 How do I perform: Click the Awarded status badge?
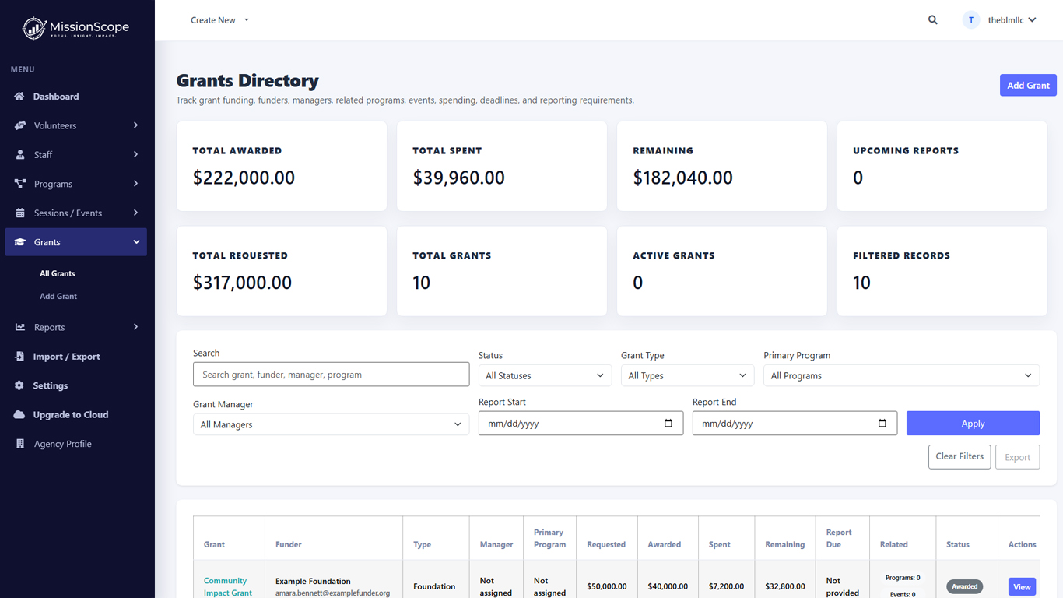[965, 586]
